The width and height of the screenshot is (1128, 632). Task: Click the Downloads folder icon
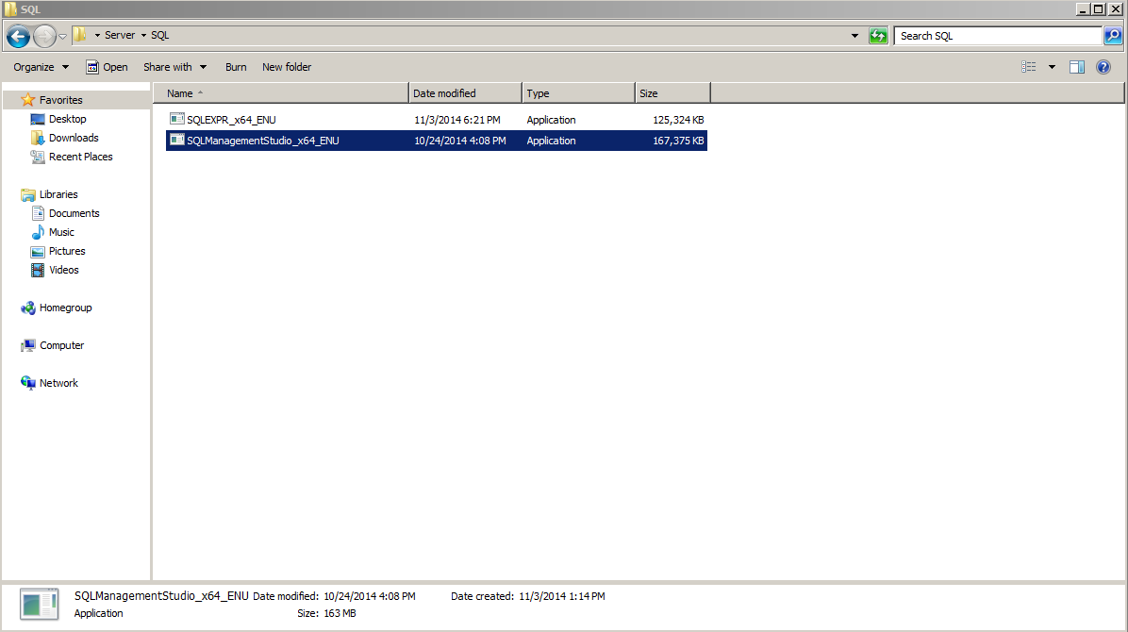38,138
